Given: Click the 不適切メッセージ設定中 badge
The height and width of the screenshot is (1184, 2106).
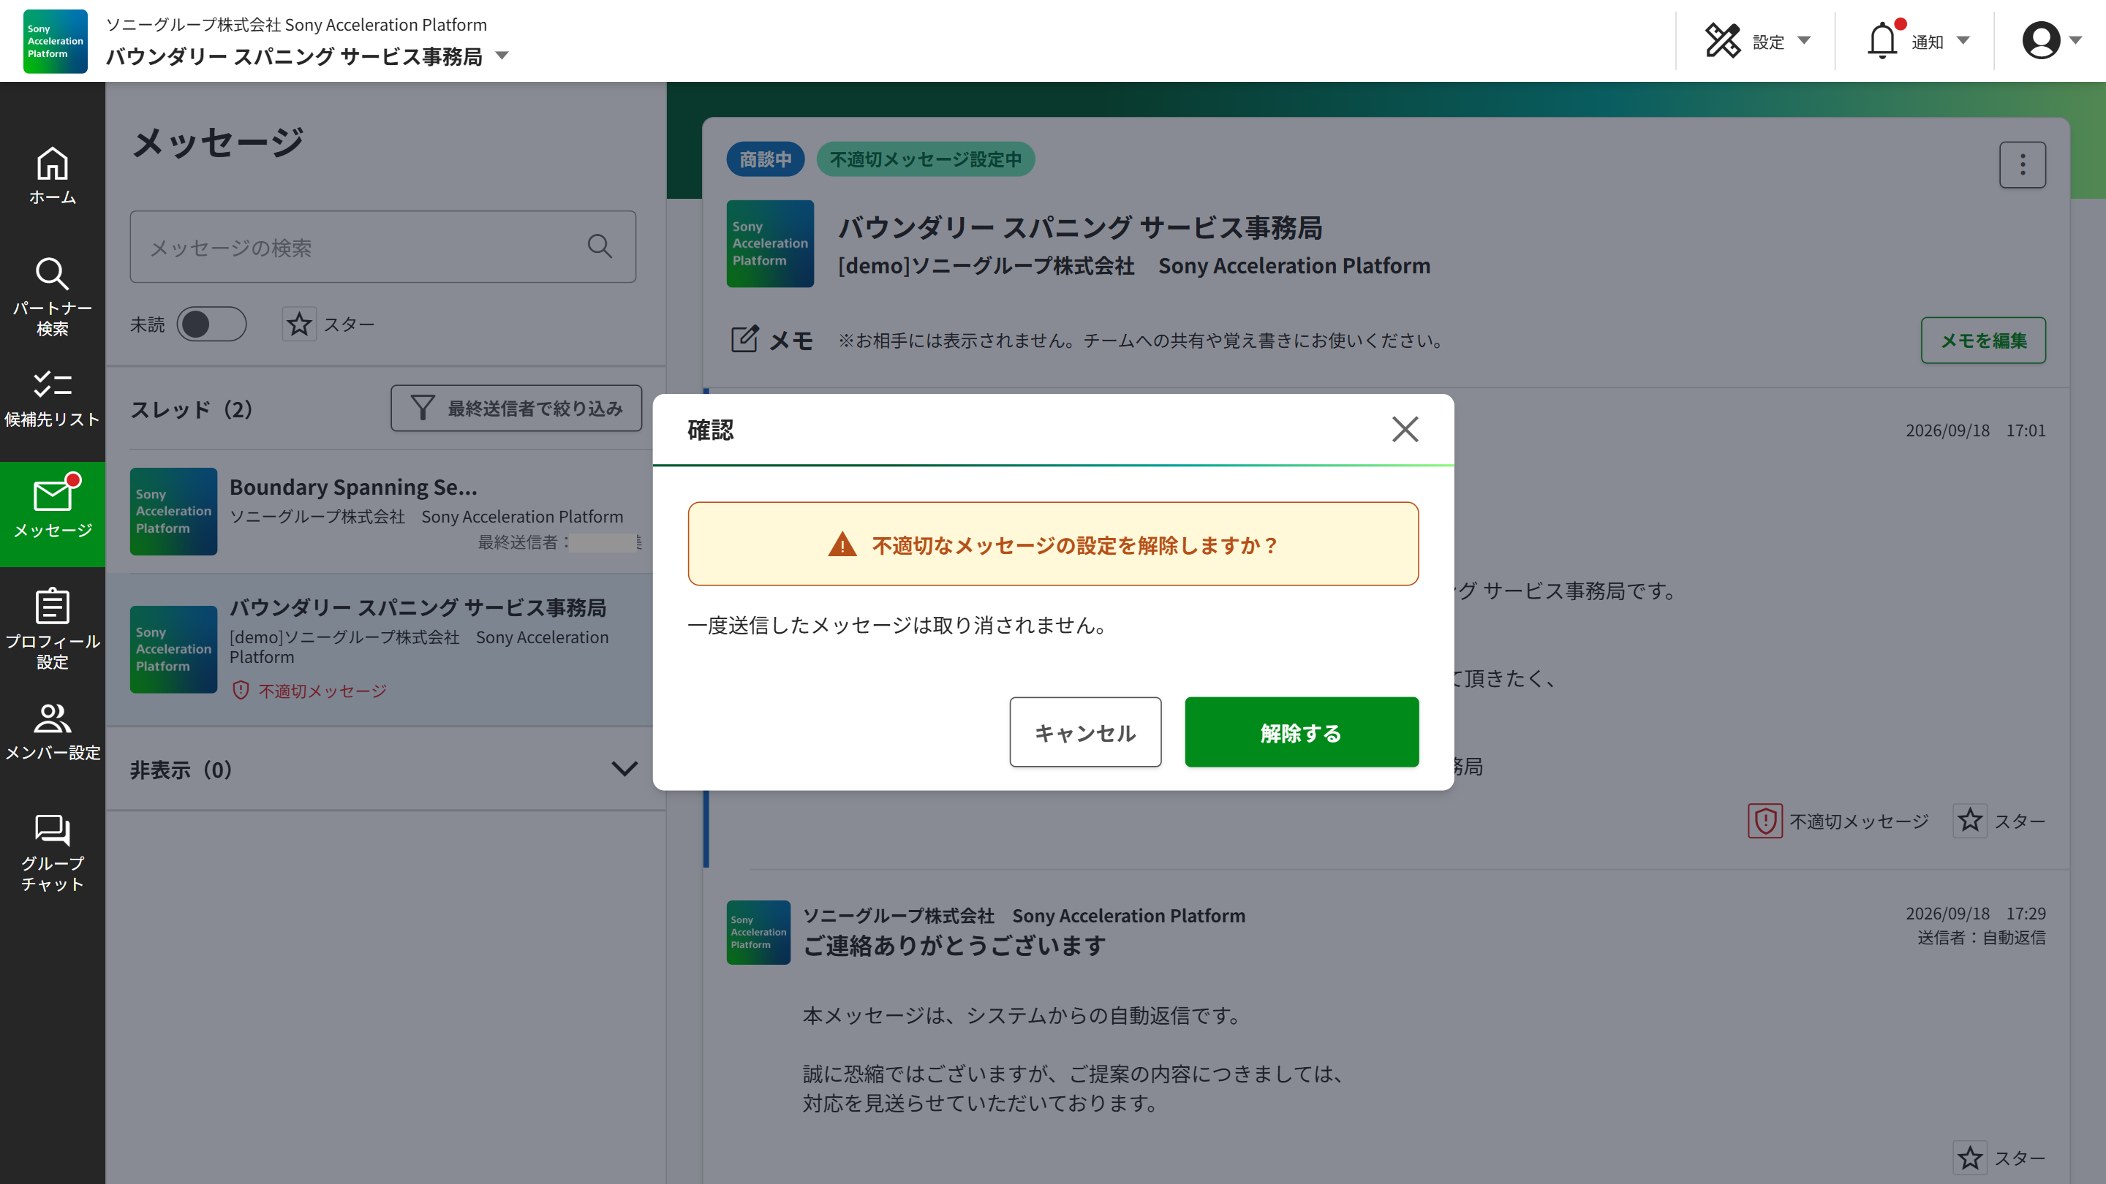Looking at the screenshot, I should click(x=926, y=159).
